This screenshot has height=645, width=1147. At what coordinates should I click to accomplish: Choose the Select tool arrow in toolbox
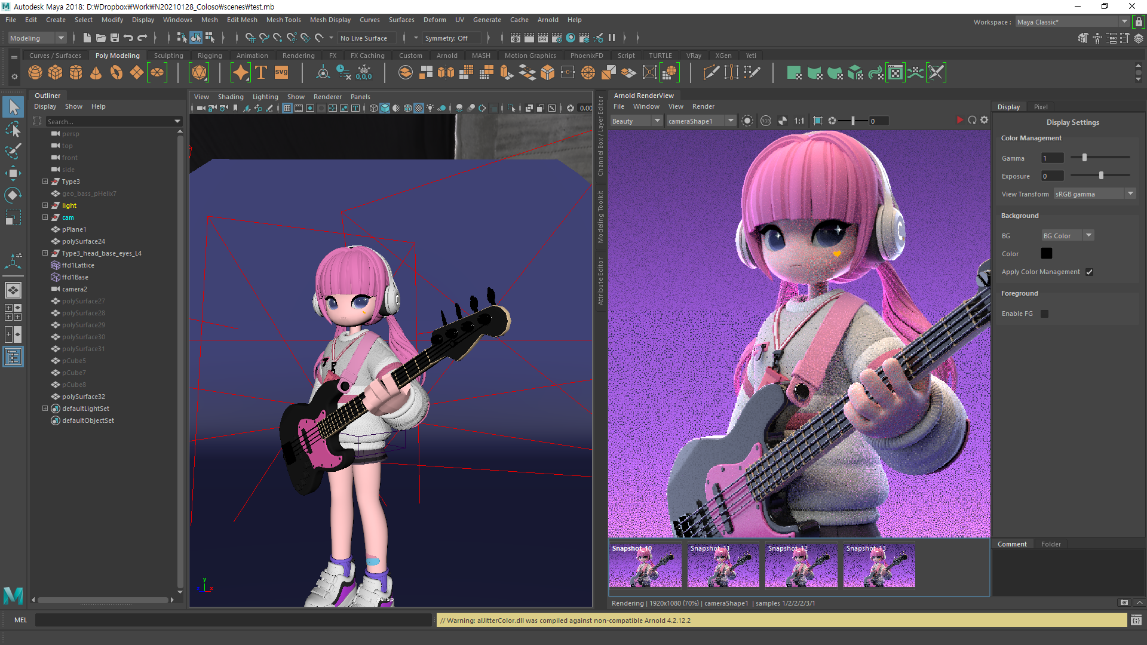pyautogui.click(x=13, y=107)
